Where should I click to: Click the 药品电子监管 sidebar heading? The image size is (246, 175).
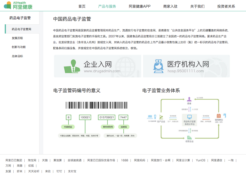point(20,18)
